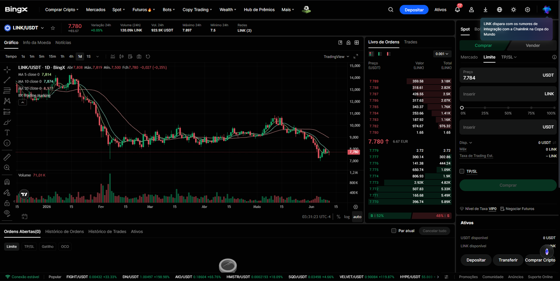This screenshot has width=560, height=281.
Task: Open the search magnifier in top navigation
Action: pos(391,10)
